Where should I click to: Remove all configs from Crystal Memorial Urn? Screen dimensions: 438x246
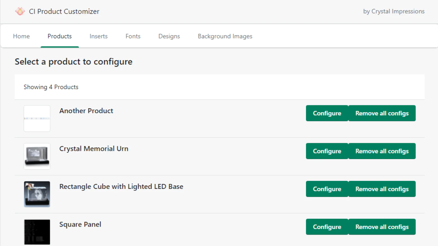tap(382, 151)
